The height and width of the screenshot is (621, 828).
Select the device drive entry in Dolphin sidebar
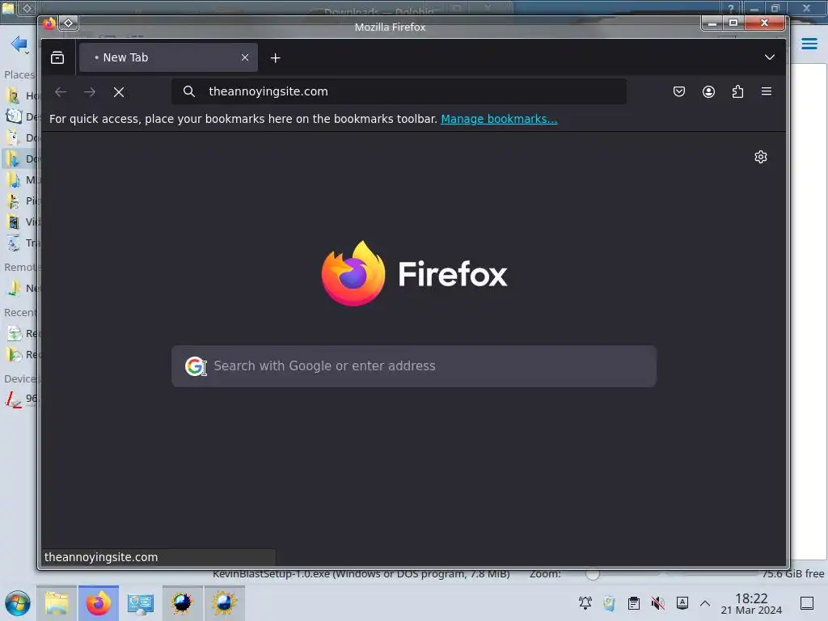pyautogui.click(x=20, y=399)
